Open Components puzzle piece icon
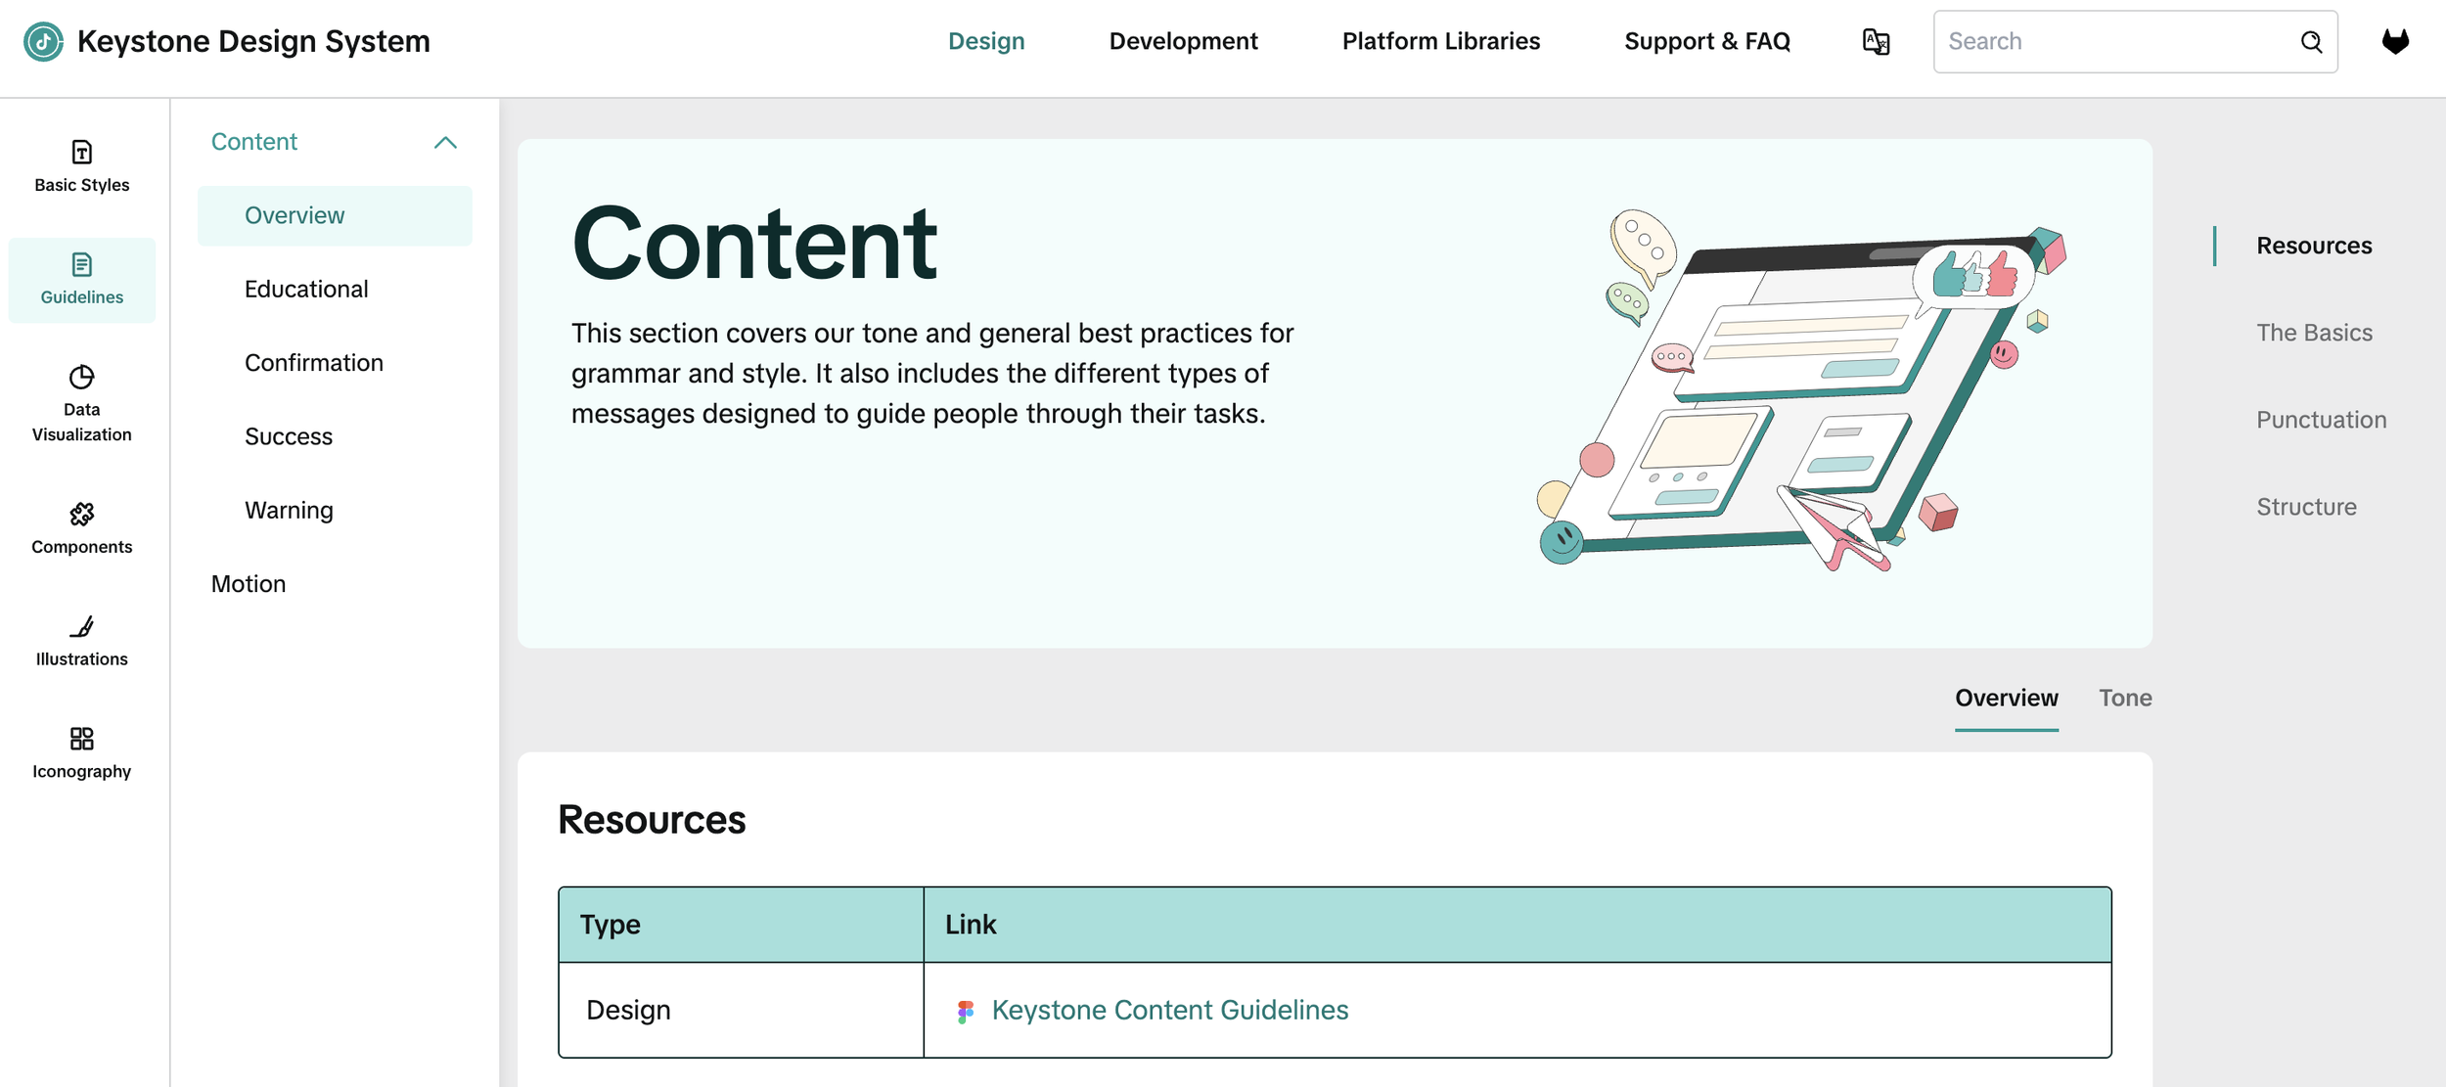The height and width of the screenshot is (1087, 2446). (x=81, y=514)
